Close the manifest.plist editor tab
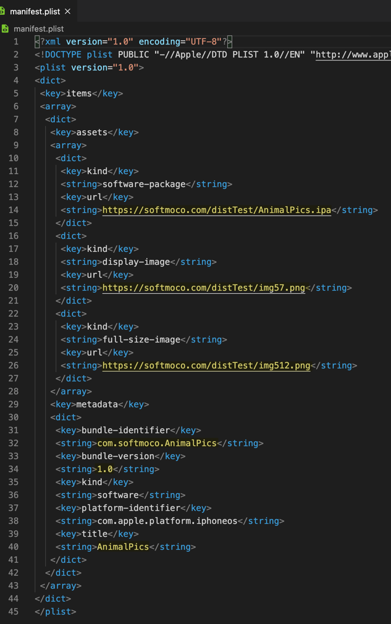 [67, 11]
